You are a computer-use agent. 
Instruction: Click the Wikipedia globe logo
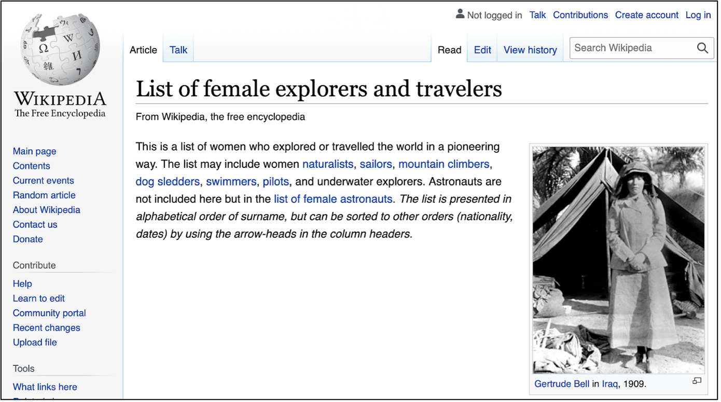coord(60,50)
